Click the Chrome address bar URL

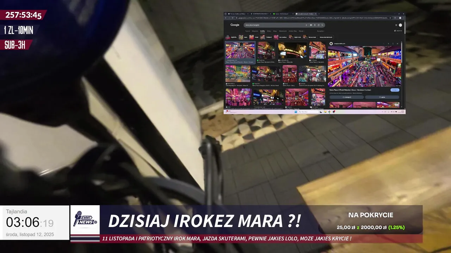click(312, 18)
